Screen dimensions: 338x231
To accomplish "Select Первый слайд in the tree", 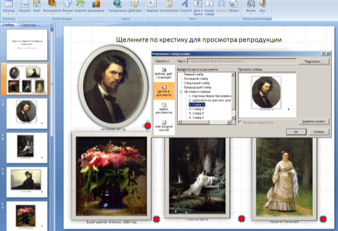I will point(193,74).
